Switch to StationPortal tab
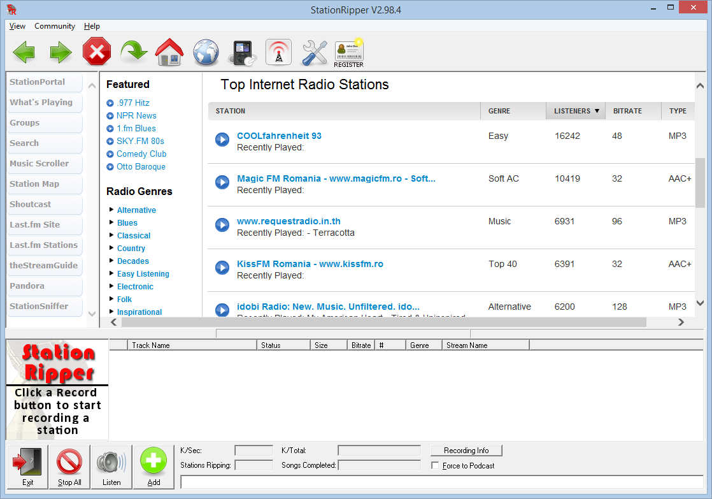This screenshot has height=499, width=712. coord(45,82)
